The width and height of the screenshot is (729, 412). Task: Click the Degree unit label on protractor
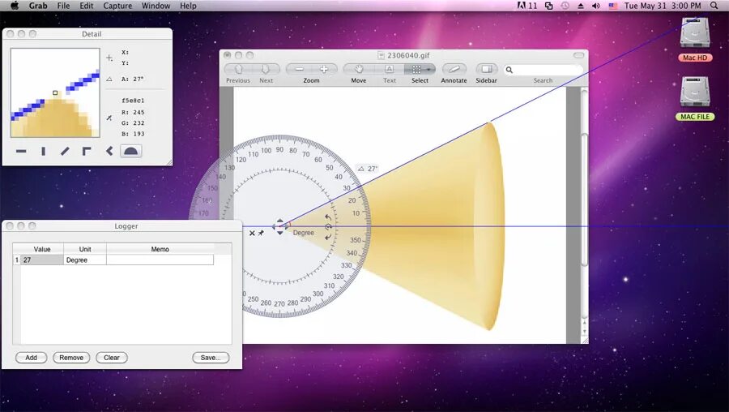(x=304, y=232)
